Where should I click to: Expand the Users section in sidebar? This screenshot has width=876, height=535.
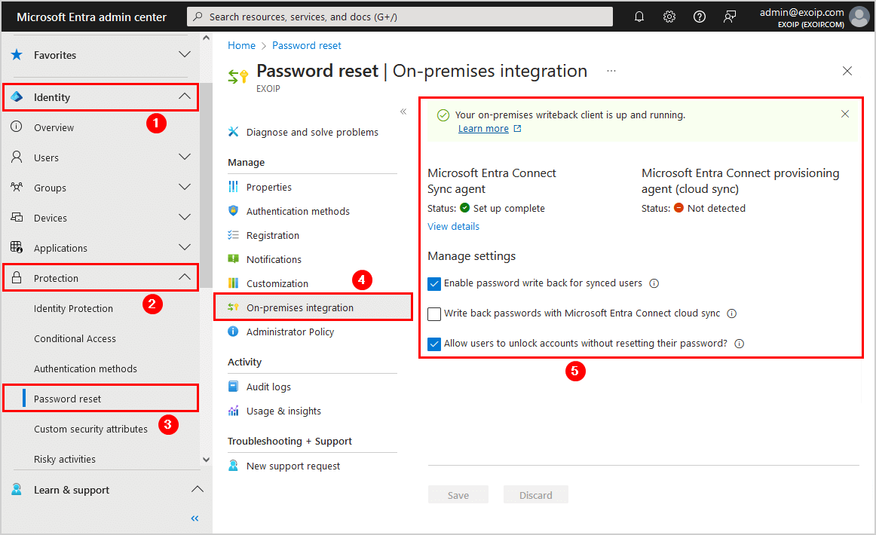(x=185, y=157)
